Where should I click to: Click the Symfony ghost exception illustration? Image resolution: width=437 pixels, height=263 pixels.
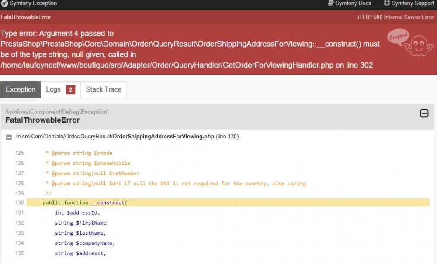pos(410,42)
